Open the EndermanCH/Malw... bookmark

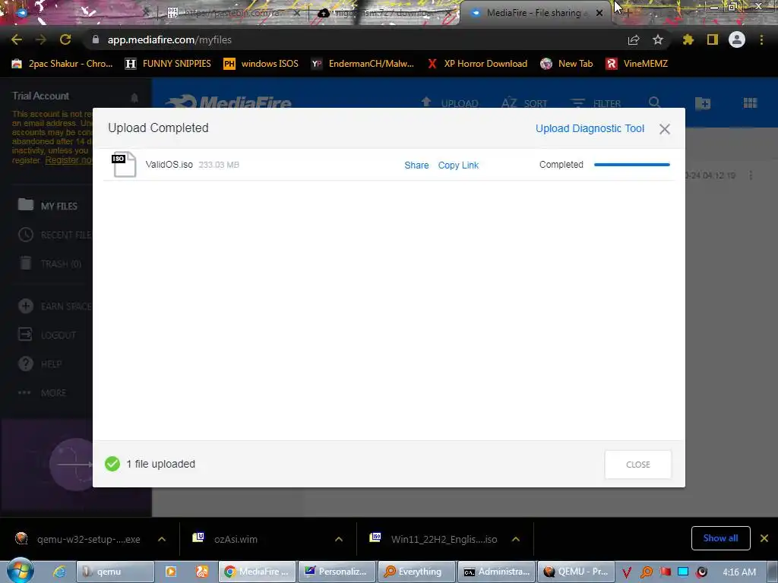362,64
